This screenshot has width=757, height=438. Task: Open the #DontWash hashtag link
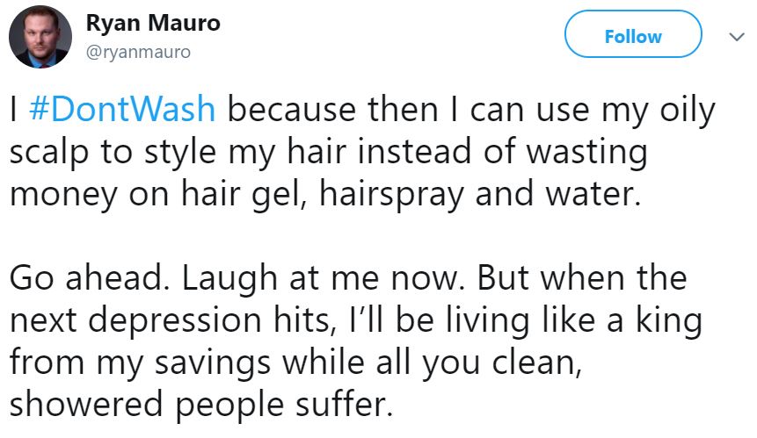pos(122,110)
